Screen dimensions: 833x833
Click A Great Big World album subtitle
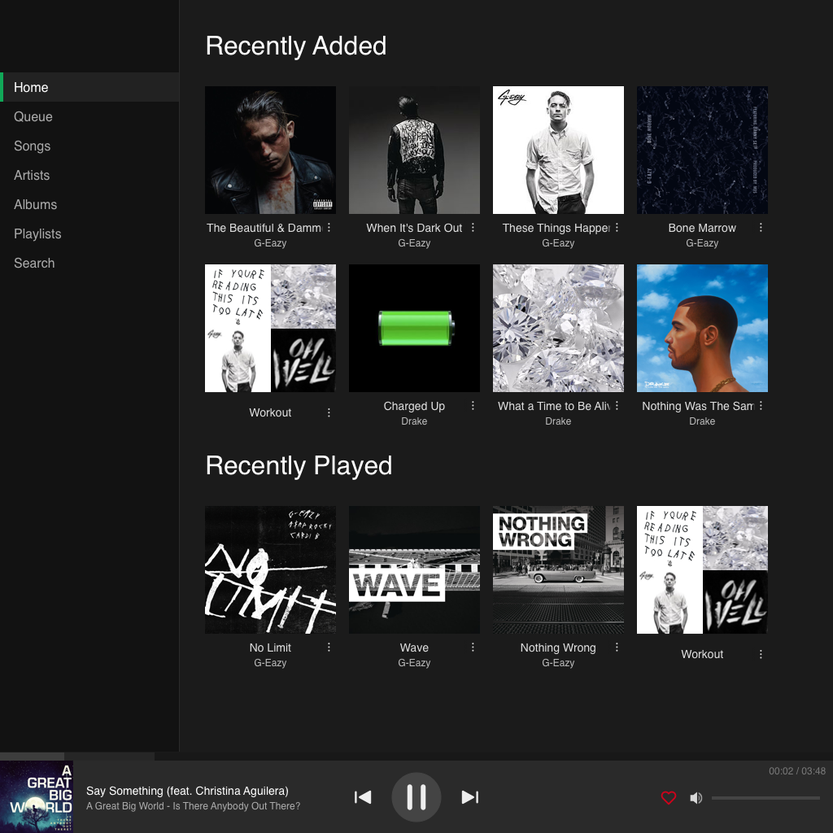click(194, 806)
